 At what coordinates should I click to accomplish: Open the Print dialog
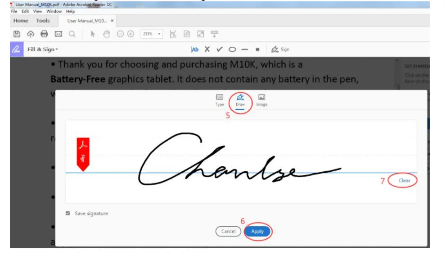coord(44,34)
